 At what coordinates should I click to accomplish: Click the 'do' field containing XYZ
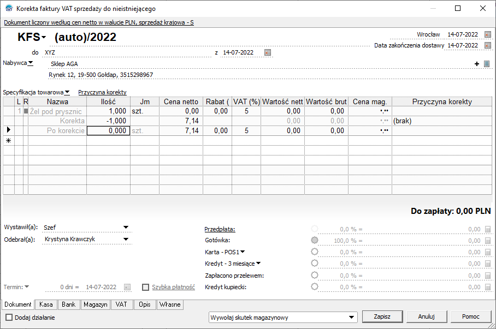[x=127, y=52]
